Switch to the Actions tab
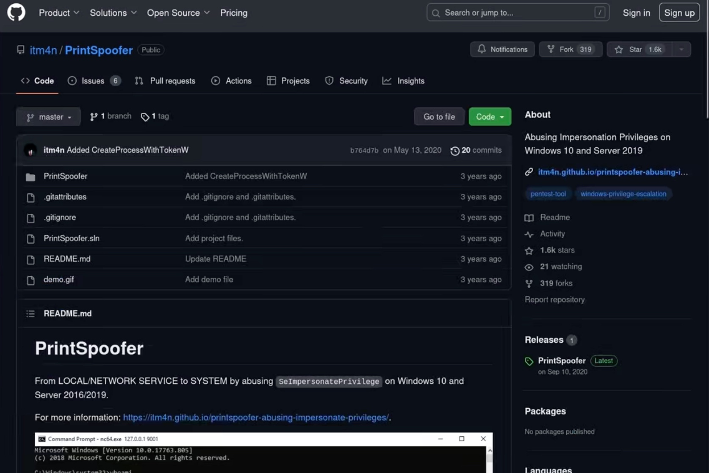This screenshot has height=473, width=709. click(x=231, y=81)
